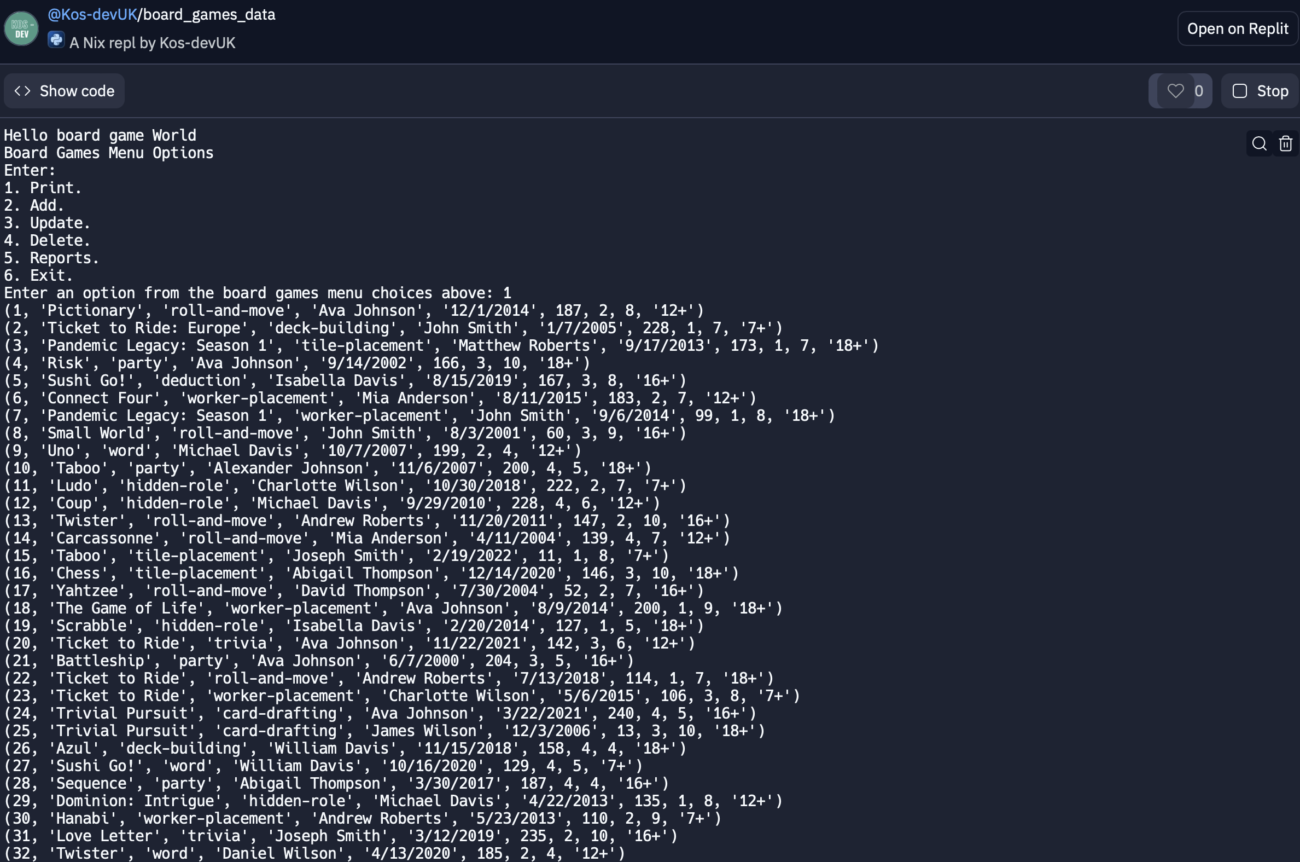Click the Python language badge icon

click(56, 39)
